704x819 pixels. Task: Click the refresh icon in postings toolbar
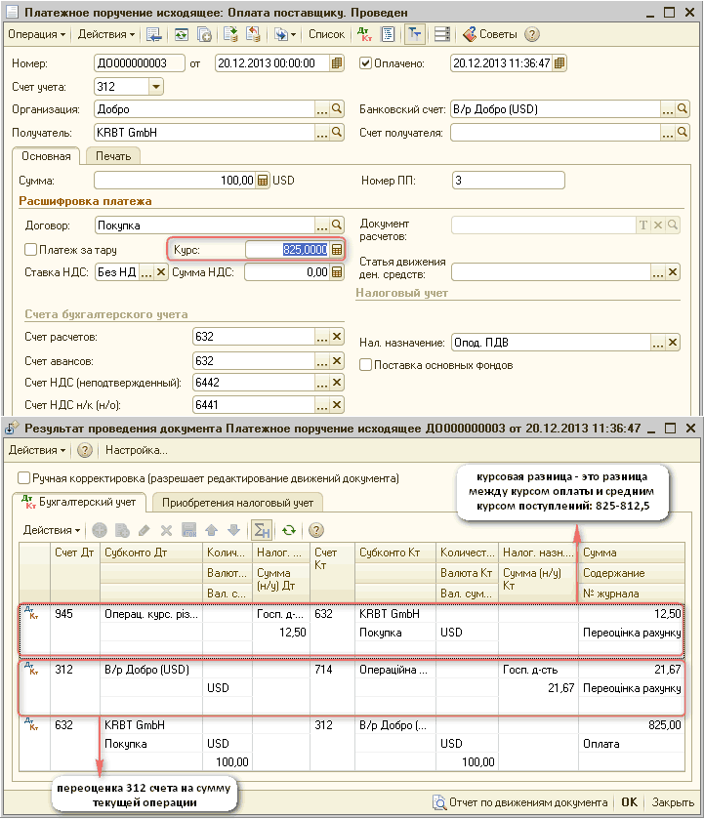point(288,530)
